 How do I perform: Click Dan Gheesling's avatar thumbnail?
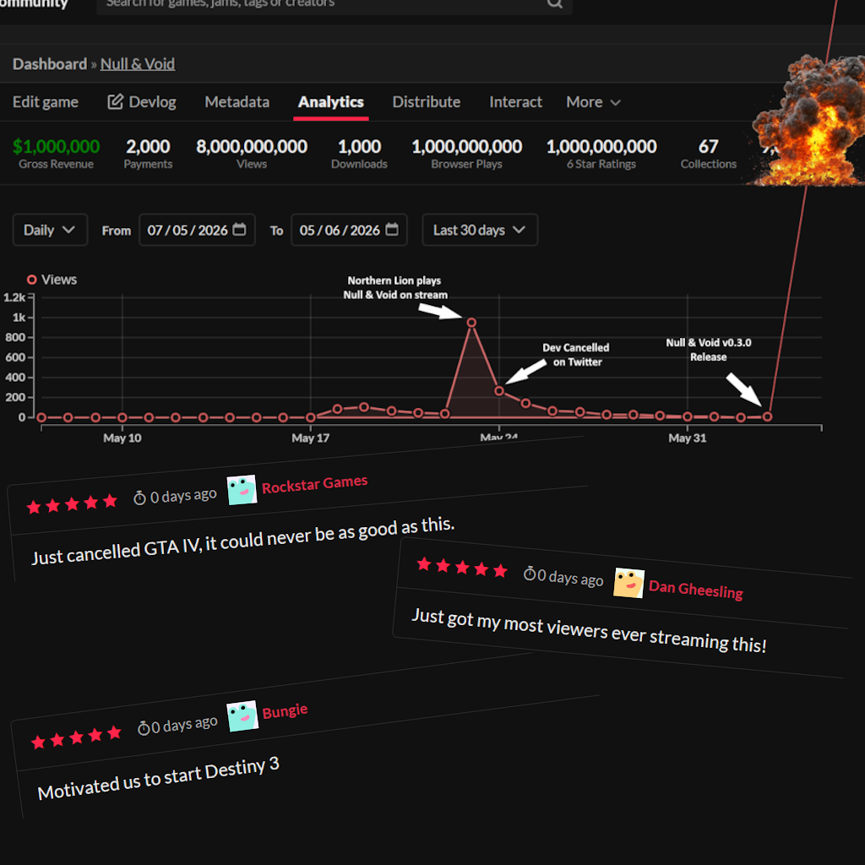click(628, 583)
